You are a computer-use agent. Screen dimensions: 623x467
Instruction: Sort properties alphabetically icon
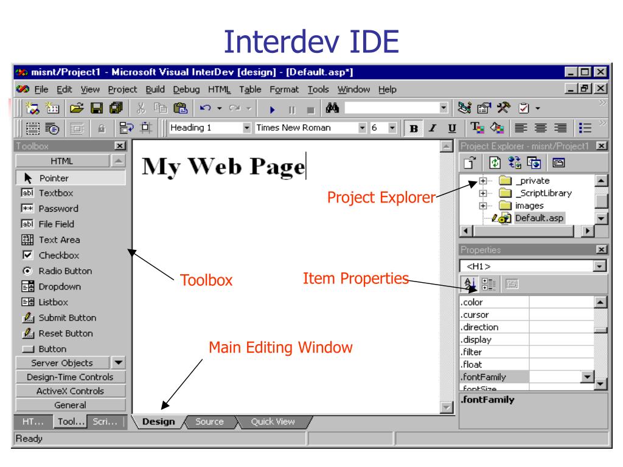469,284
